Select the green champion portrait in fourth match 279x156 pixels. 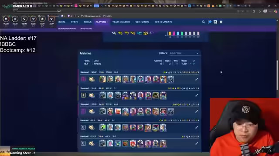(x=103, y=127)
